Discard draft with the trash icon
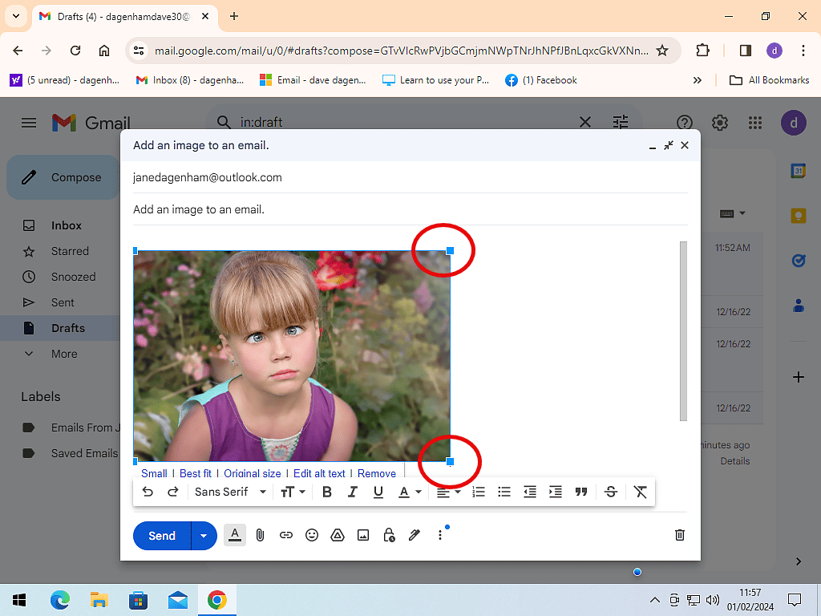The width and height of the screenshot is (821, 616). click(679, 535)
